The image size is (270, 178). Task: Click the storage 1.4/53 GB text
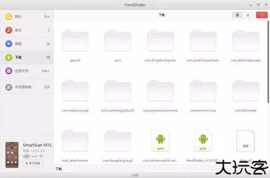tap(34, 151)
